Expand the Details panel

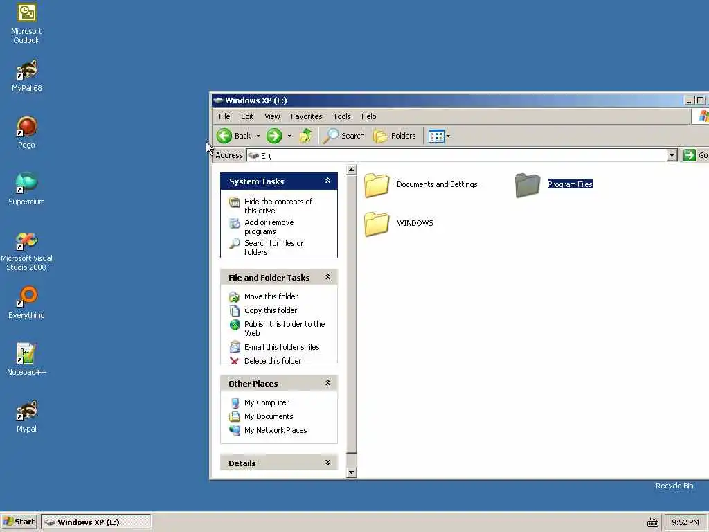(x=327, y=463)
